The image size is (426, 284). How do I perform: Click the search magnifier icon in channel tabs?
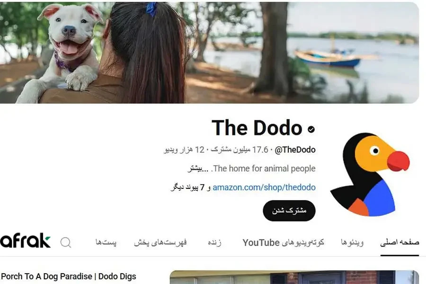click(66, 242)
